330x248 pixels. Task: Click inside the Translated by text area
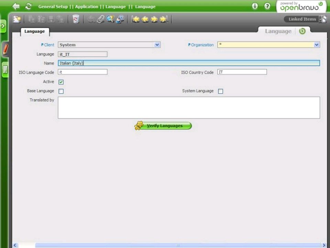[x=189, y=107]
